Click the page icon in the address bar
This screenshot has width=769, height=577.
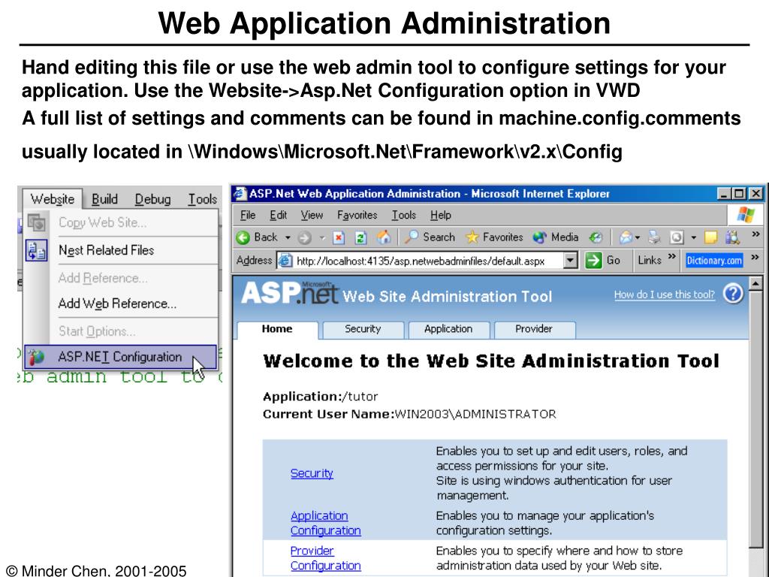tap(285, 261)
